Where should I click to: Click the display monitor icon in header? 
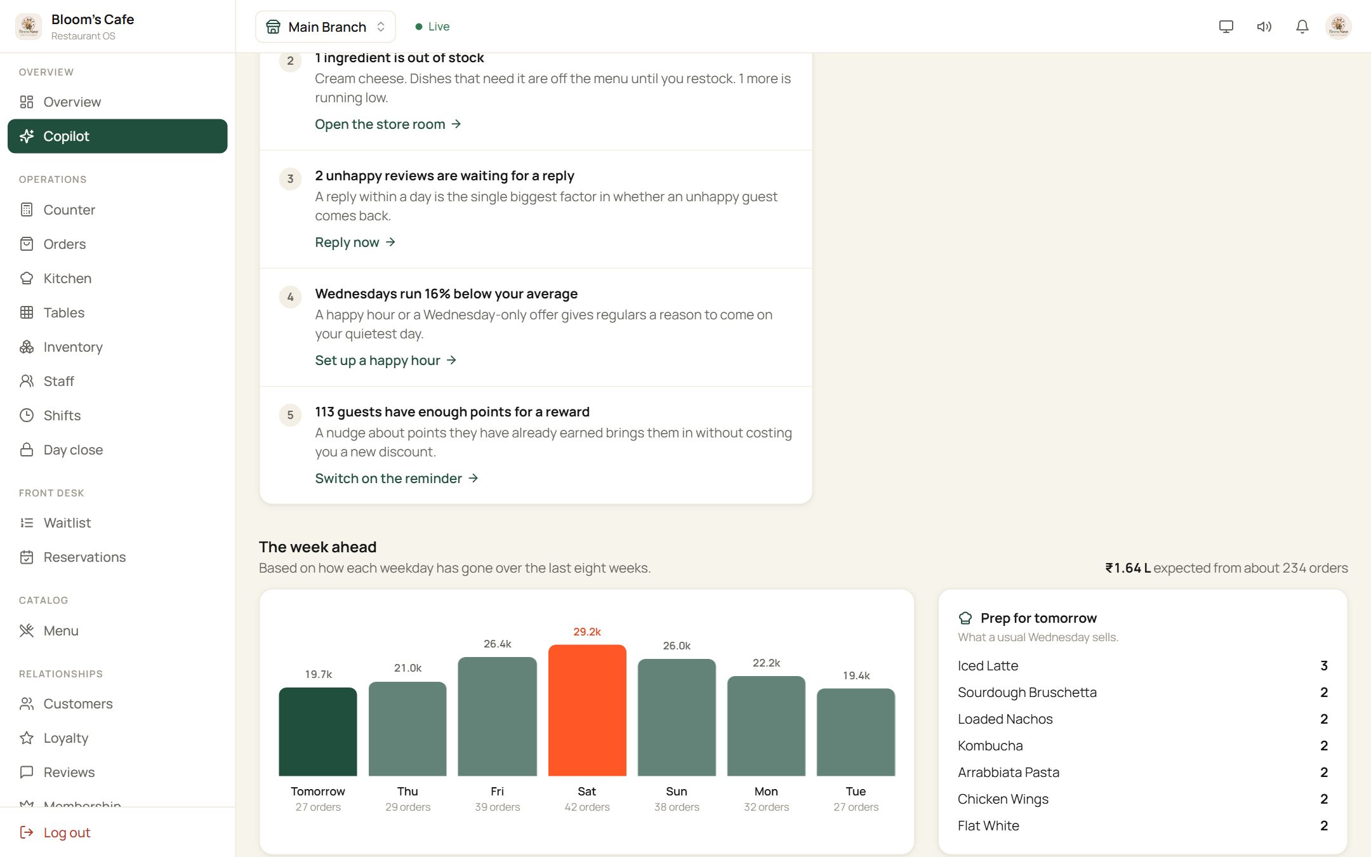tap(1226, 27)
